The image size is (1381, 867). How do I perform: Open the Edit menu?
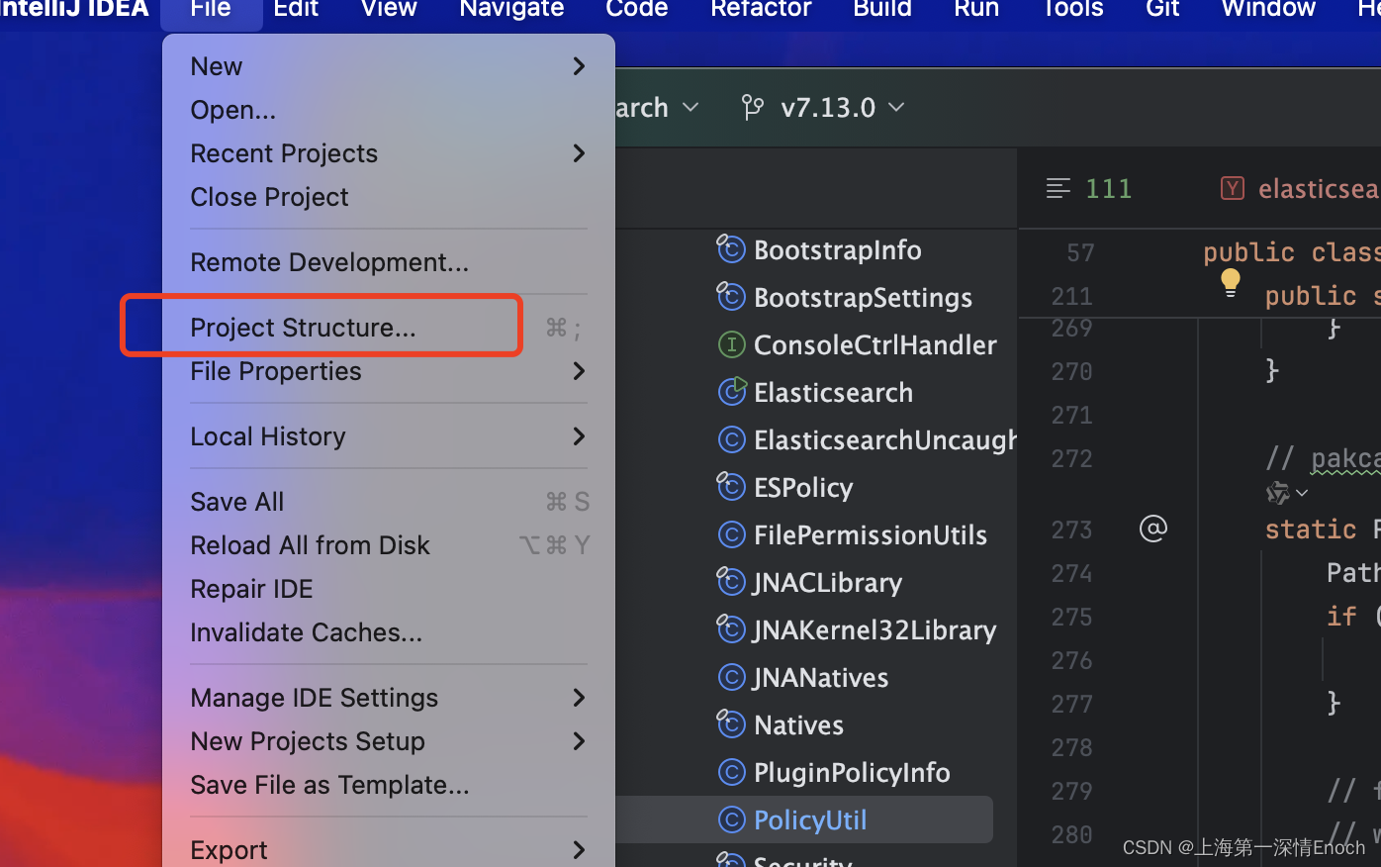point(296,9)
